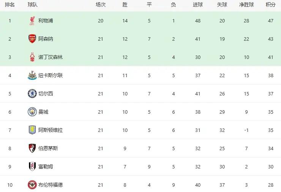Open the Nottingham Forest tree crest icon
The width and height of the screenshot is (281, 192).
[x=32, y=57]
